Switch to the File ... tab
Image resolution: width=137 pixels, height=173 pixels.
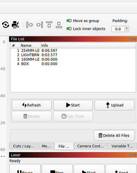coord(64,146)
